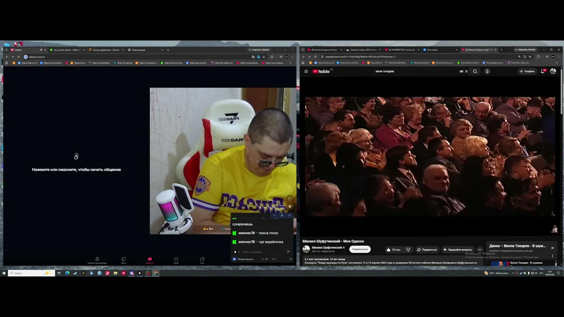The image size is (564, 317).
Task: Open extensions in the rulet.tv browser window
Action: pyautogui.click(x=272, y=57)
